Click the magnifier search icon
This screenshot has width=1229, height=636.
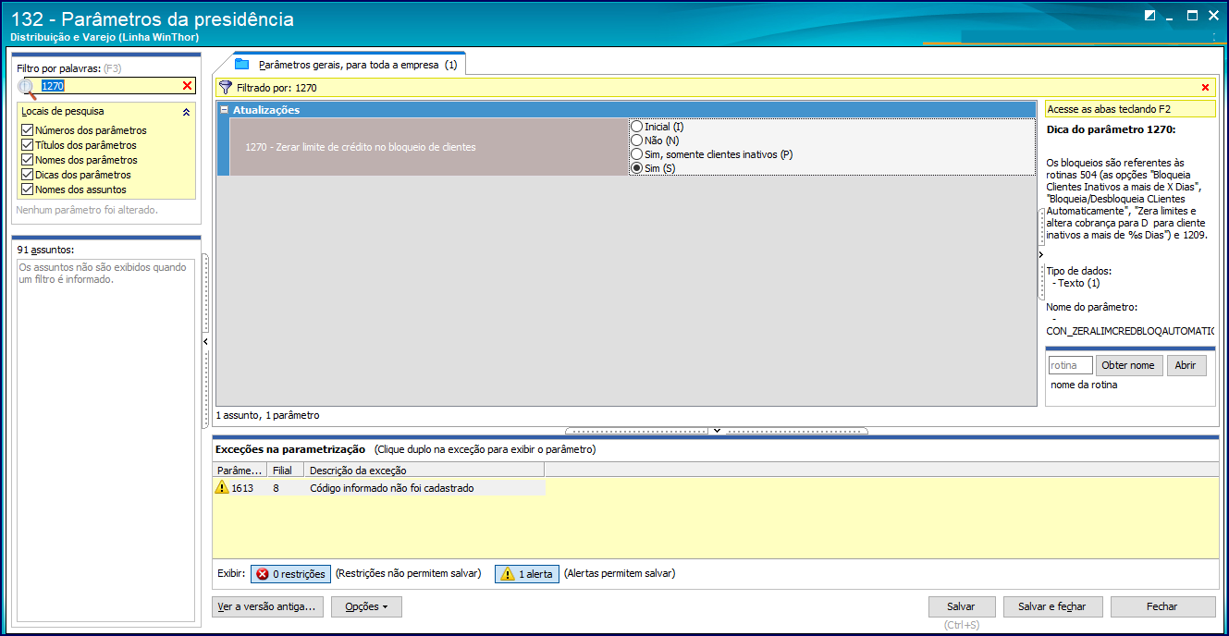pos(27,87)
